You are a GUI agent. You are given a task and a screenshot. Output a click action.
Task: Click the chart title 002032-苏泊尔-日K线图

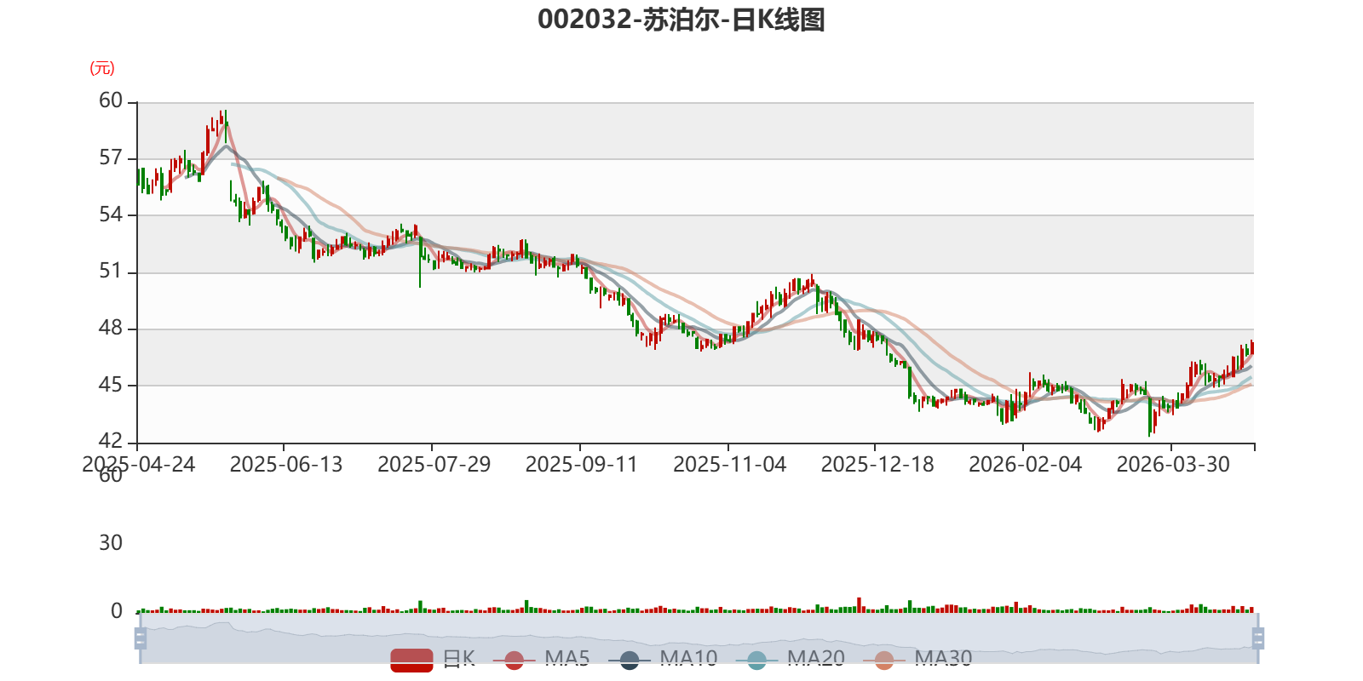tap(681, 20)
